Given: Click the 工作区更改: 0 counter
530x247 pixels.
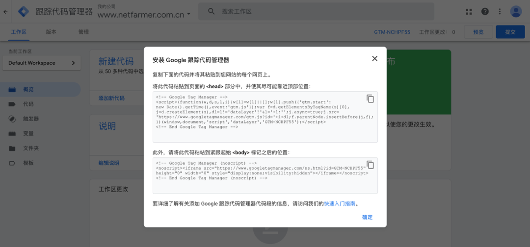Looking at the screenshot, I should tap(437, 32).
